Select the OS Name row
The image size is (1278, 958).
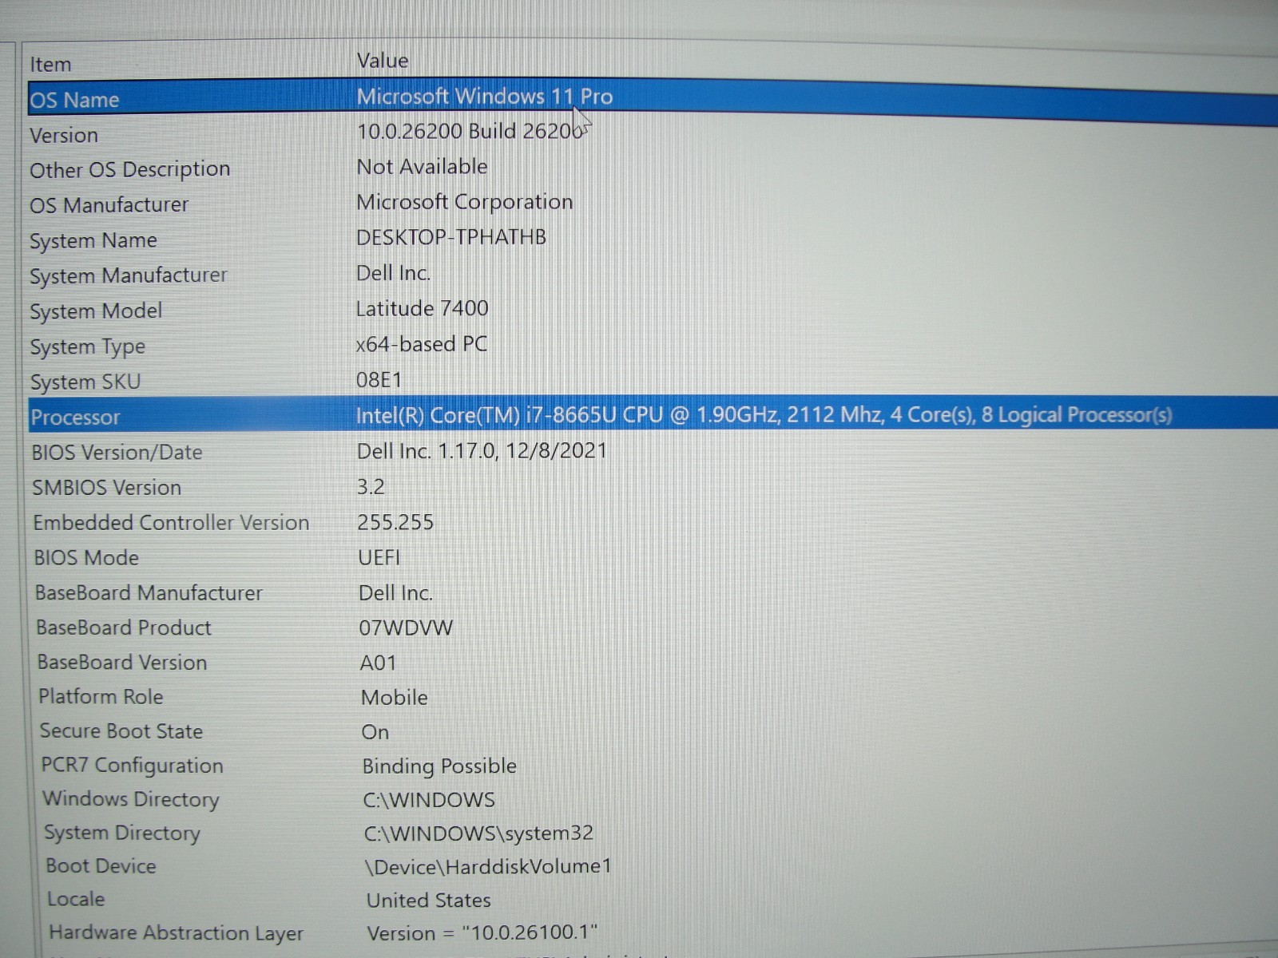(74, 100)
